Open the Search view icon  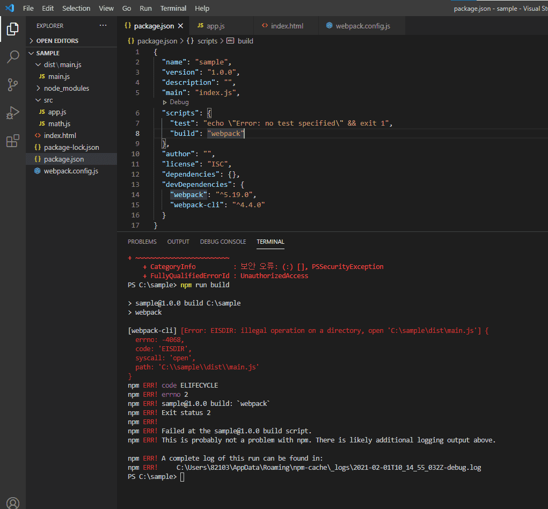click(13, 57)
